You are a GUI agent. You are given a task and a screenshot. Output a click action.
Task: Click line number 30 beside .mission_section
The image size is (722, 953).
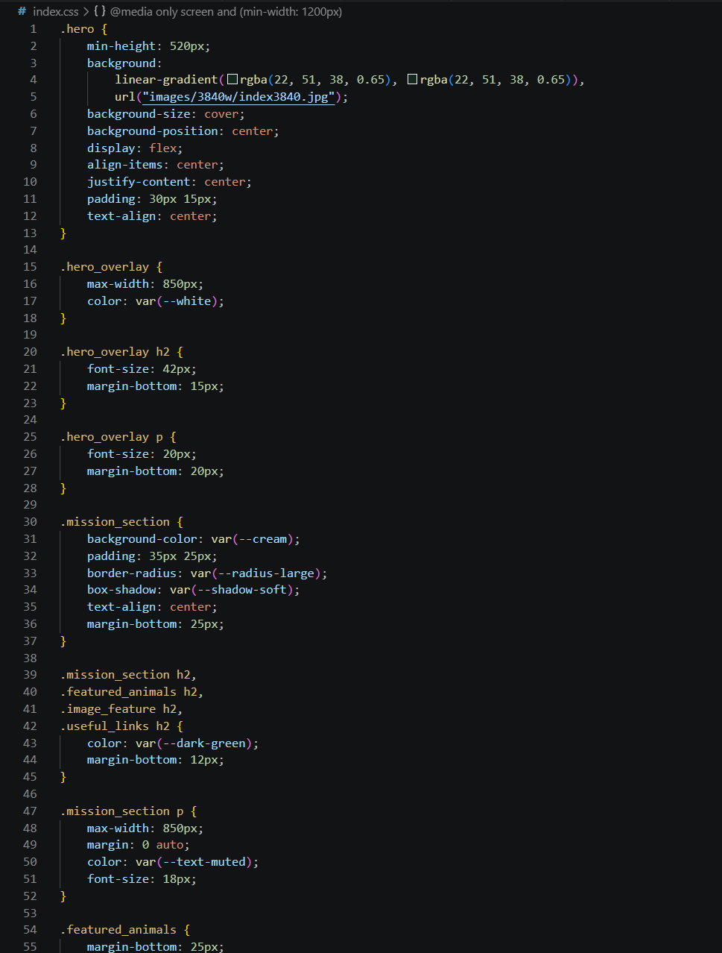[30, 522]
